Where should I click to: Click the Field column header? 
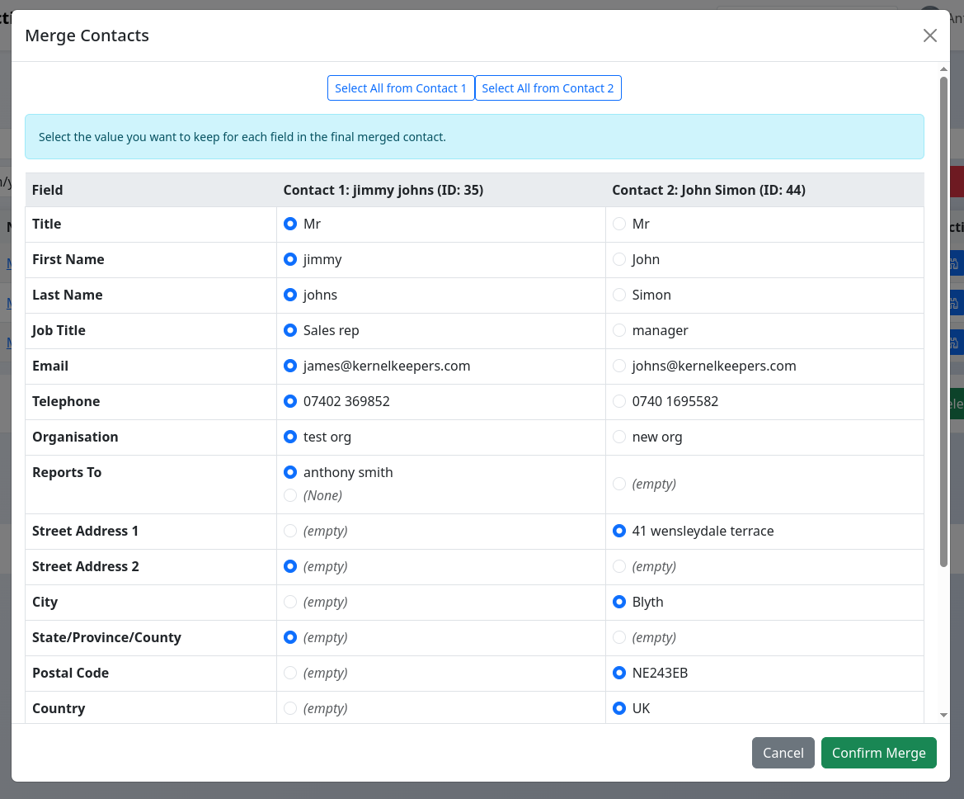pyautogui.click(x=47, y=190)
